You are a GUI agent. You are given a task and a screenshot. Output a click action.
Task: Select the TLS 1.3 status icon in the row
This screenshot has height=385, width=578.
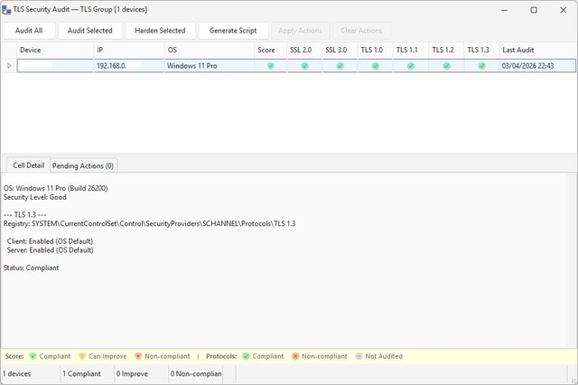[x=481, y=66]
